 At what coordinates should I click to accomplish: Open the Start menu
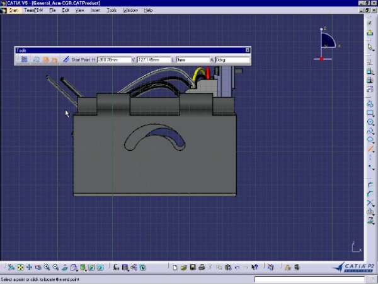tap(13, 10)
